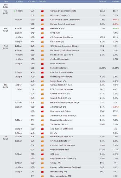The image size is (121, 178).
Task: Click the red impact icon beside FOMC Statement
Action: click(42, 64)
